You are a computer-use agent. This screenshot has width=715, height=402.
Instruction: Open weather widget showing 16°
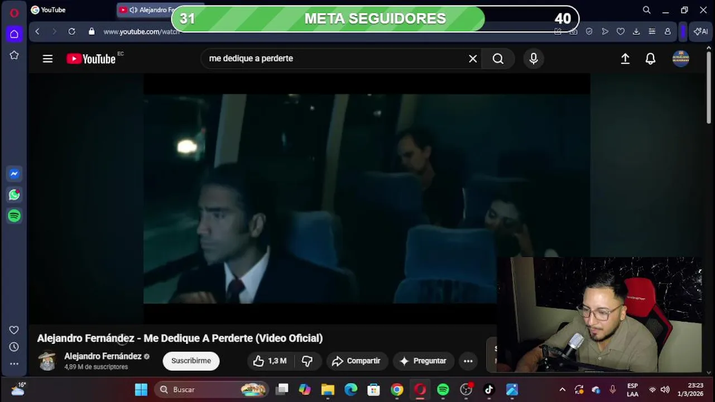point(18,389)
